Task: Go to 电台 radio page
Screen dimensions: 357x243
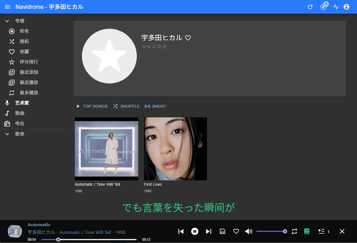Action: coord(34,123)
